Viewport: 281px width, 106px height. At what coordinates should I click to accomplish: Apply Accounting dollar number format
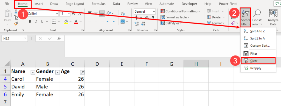pyautogui.click(x=137, y=17)
